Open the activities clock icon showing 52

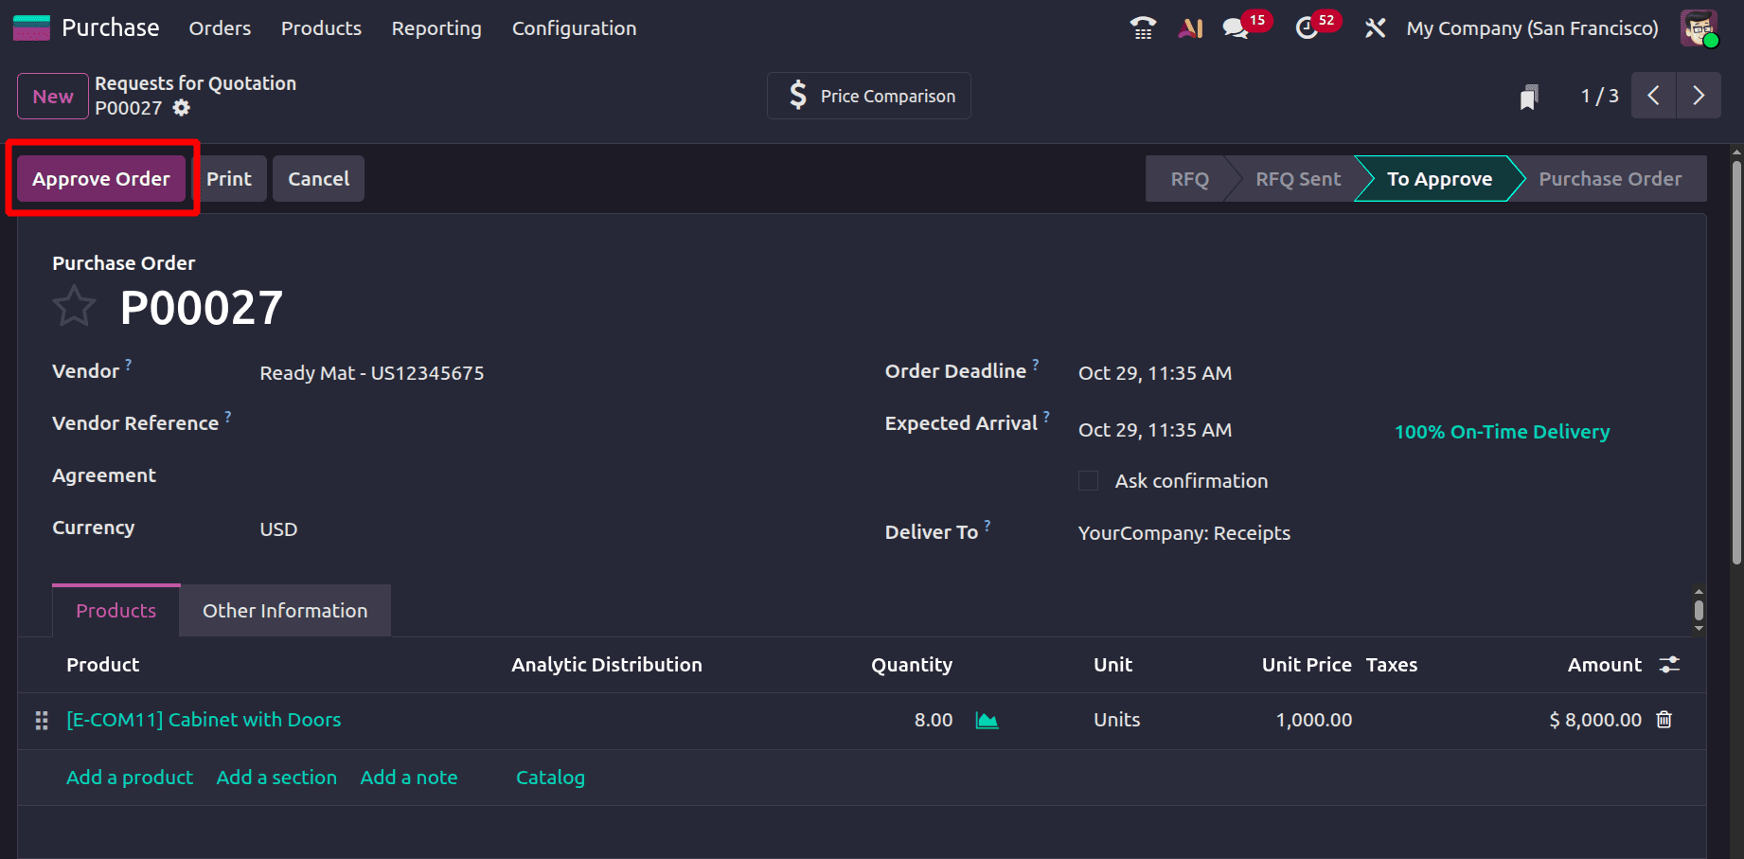coord(1308,28)
